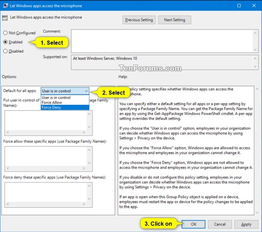The height and width of the screenshot is (232, 262).
Task: Open the Default for all apps dropdown
Action: [x=65, y=91]
